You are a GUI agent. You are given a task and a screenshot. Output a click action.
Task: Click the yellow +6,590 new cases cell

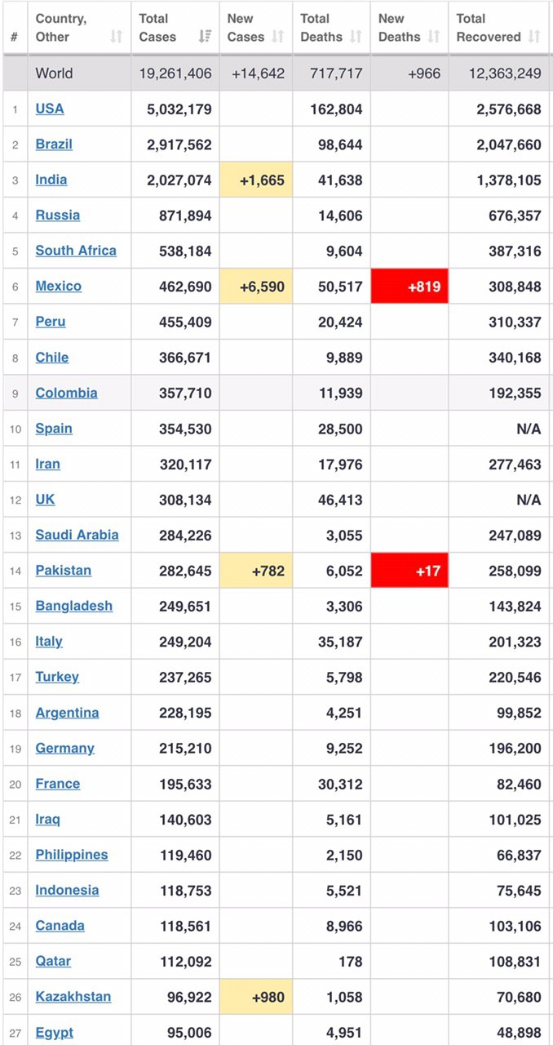[x=256, y=287]
